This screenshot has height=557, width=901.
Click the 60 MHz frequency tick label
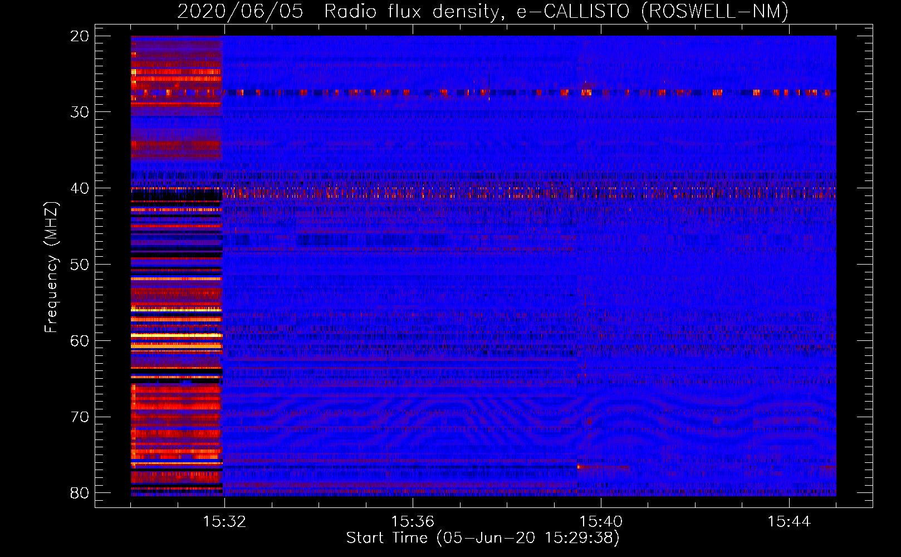(80, 340)
